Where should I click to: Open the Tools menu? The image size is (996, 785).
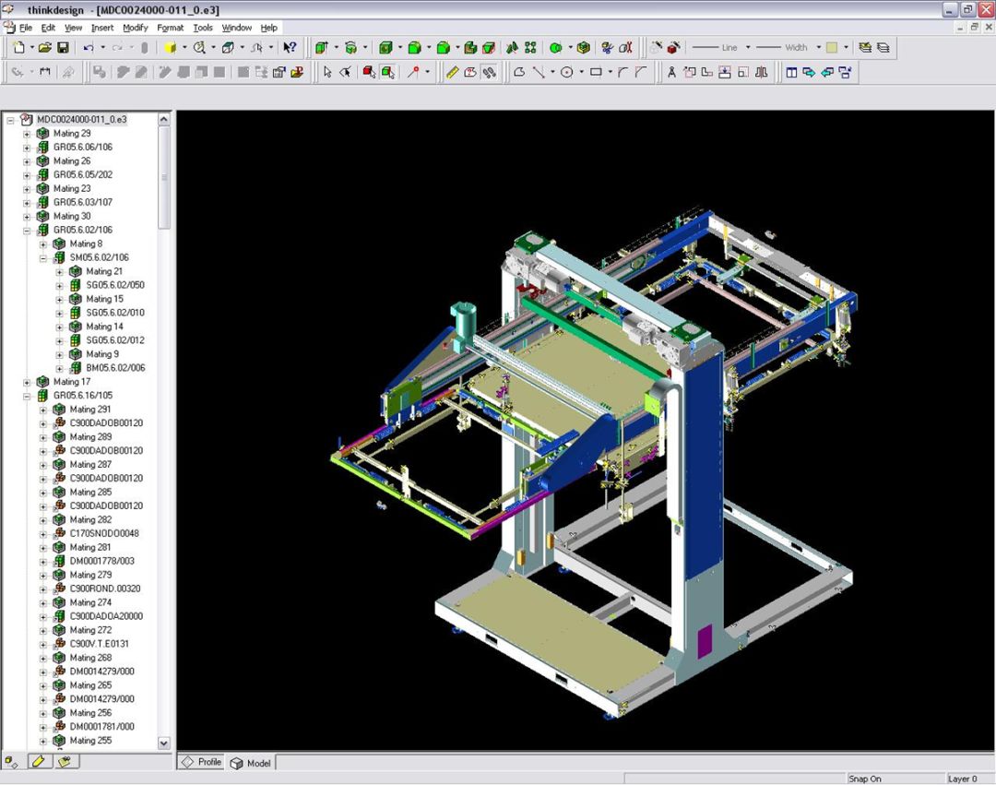[x=203, y=28]
